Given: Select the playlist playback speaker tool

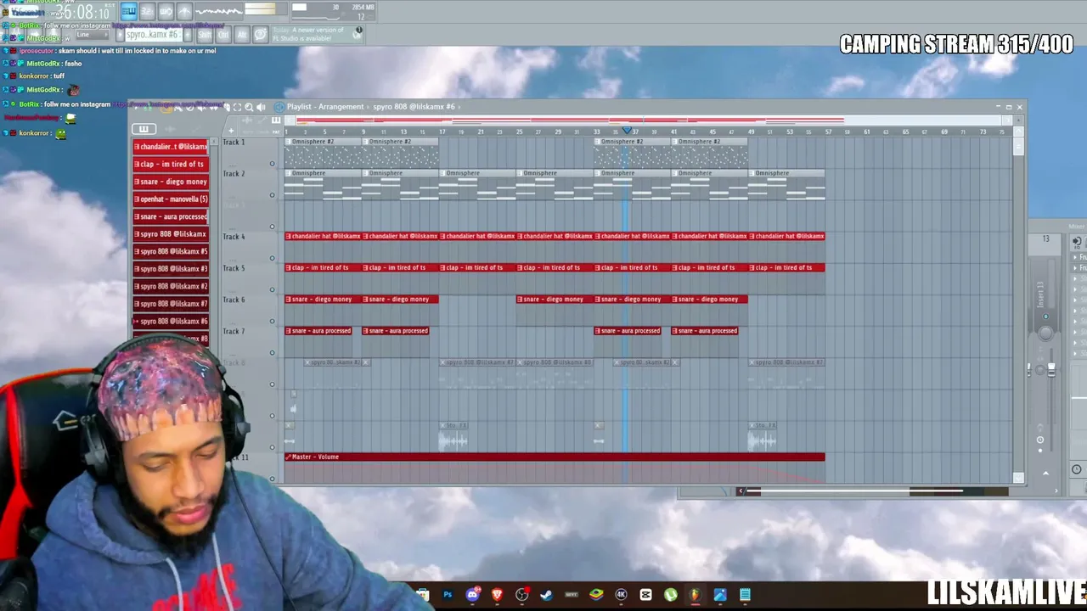Looking at the screenshot, I should 261,107.
